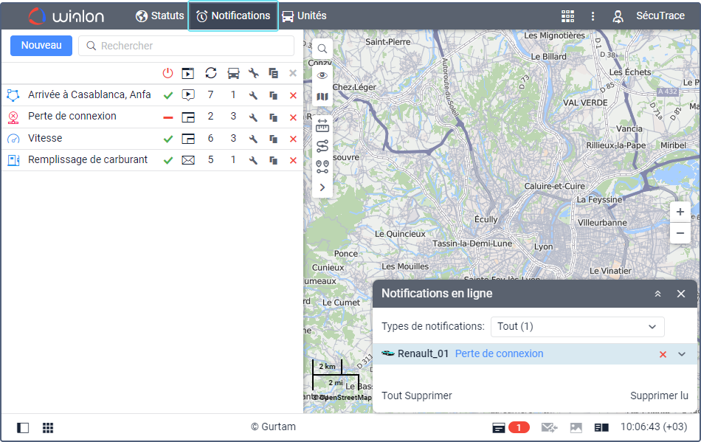Viewport: 701px width, 442px height.
Task: Open the SMS messages icon in bottom bar
Action: pyautogui.click(x=549, y=428)
